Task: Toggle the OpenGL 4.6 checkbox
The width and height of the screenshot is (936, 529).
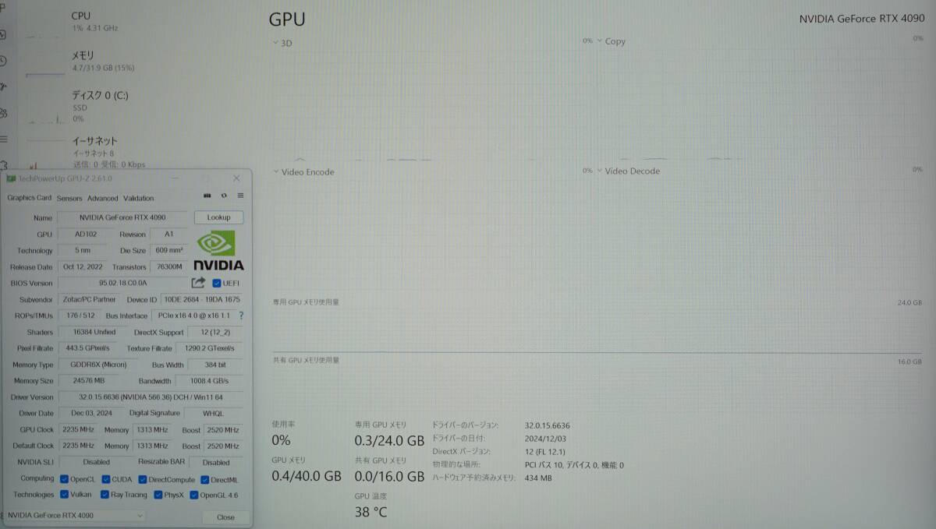Action: [194, 495]
